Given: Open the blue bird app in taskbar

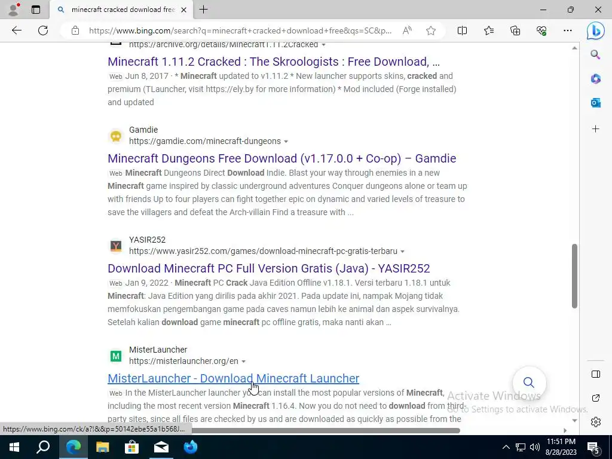Looking at the screenshot, I should (191, 447).
